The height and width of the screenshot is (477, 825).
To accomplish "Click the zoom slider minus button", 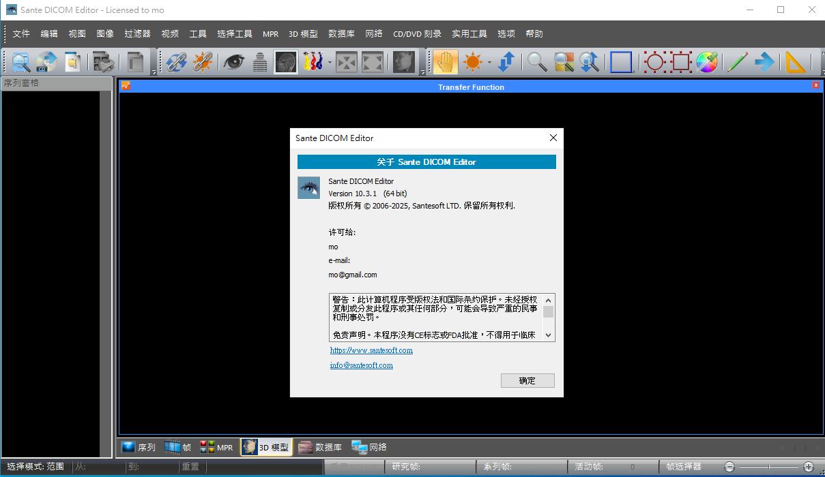I will point(729,467).
